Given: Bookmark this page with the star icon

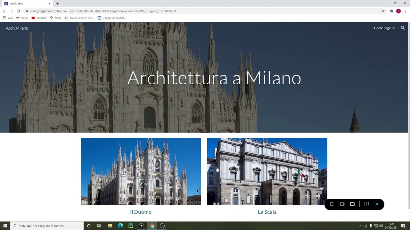Looking at the screenshot, I should click(x=383, y=11).
